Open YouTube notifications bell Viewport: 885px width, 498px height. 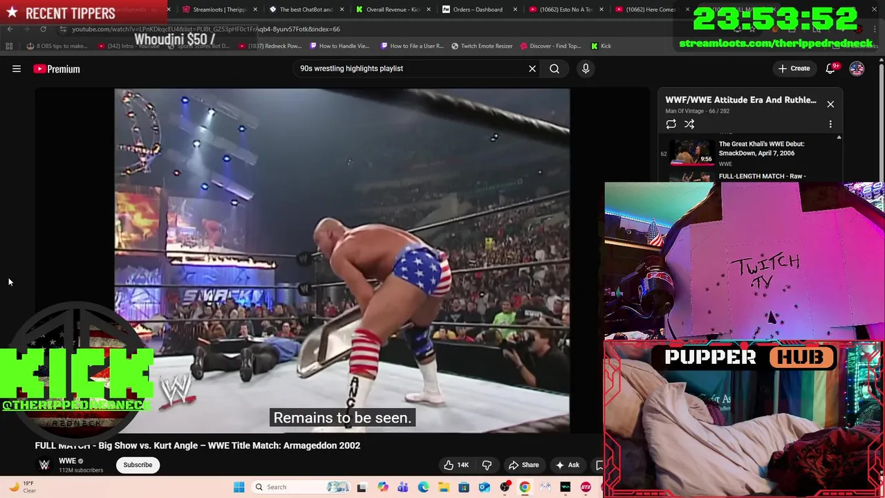tap(831, 68)
